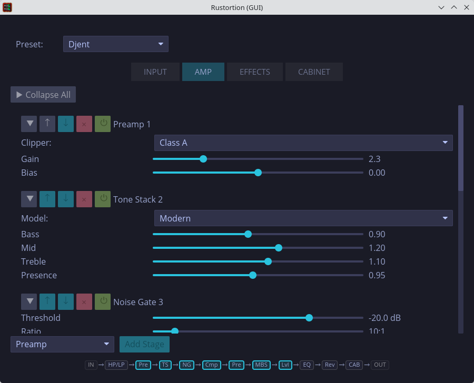Viewport: 474px width, 383px height.
Task: Click the Bias value 0.00
Action: coord(377,173)
